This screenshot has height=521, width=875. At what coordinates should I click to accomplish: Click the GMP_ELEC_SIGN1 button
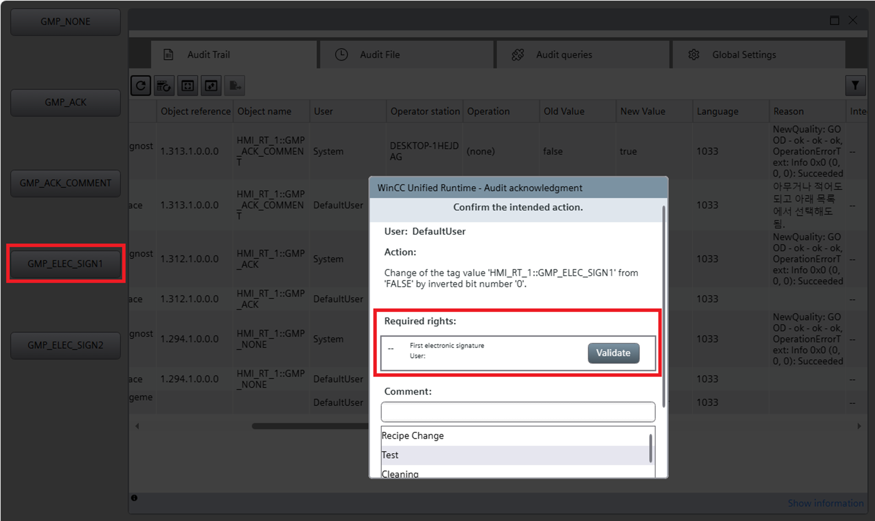click(x=65, y=264)
